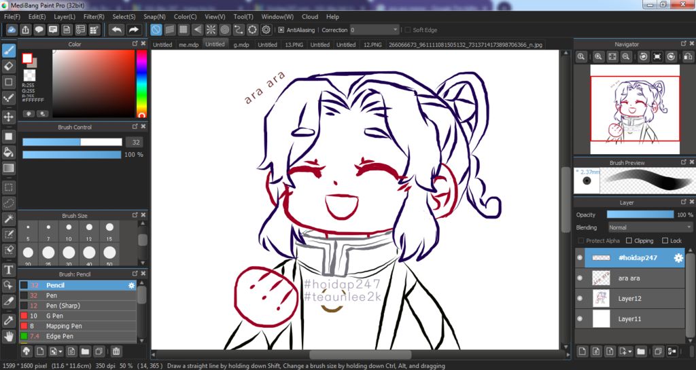
Task: Choose brush size 10 preset
Action: point(69,232)
